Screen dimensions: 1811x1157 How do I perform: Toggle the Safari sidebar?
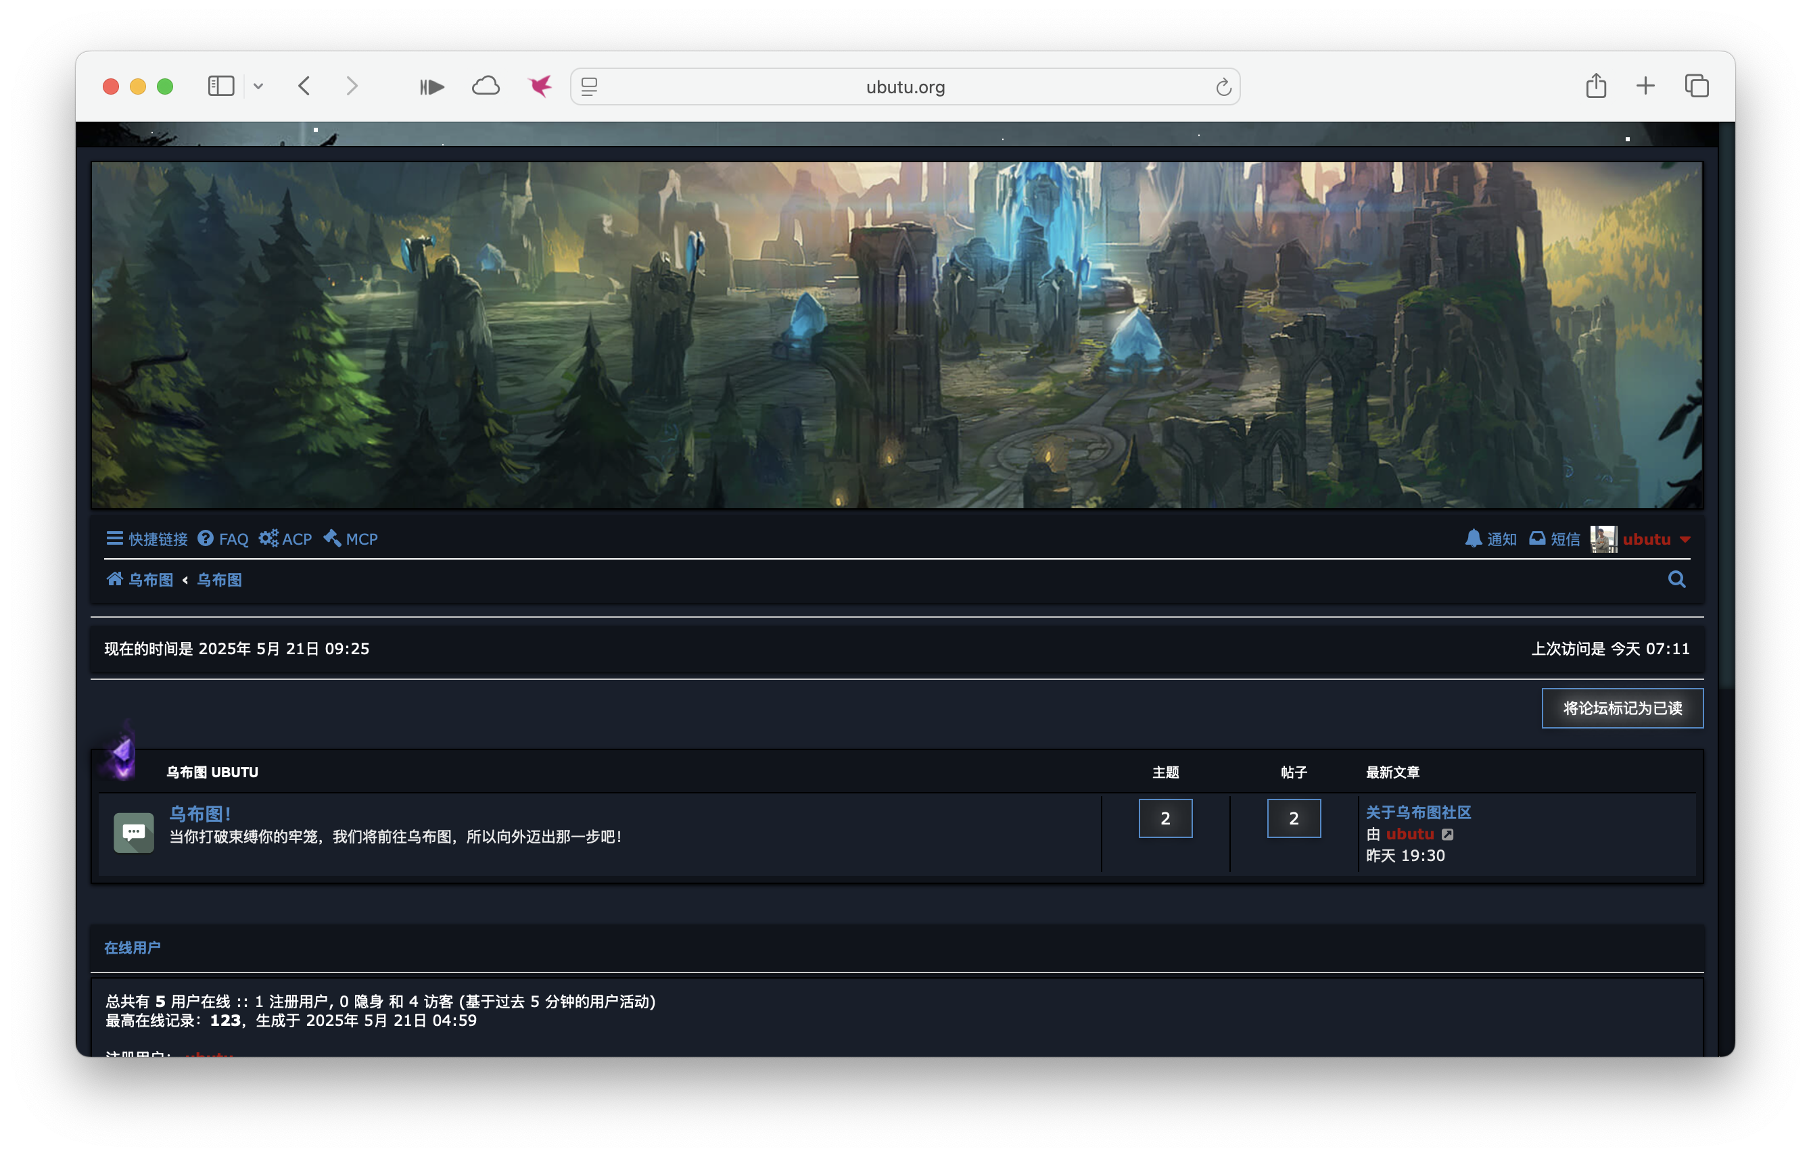[x=220, y=87]
